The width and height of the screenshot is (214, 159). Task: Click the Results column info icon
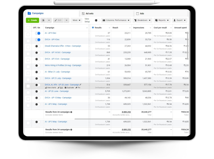[x=93, y=28]
